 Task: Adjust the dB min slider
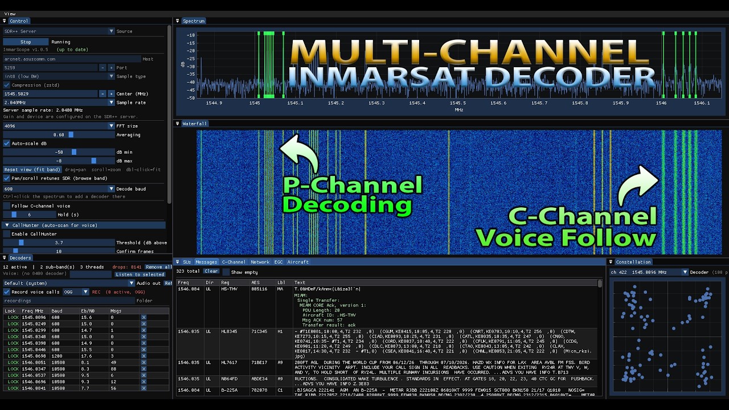[x=59, y=152]
